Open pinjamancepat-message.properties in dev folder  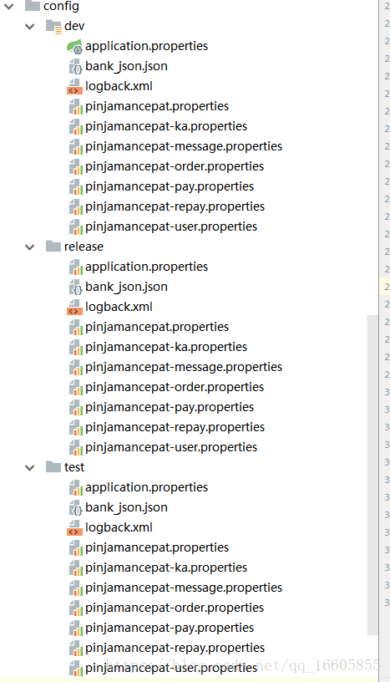click(184, 146)
